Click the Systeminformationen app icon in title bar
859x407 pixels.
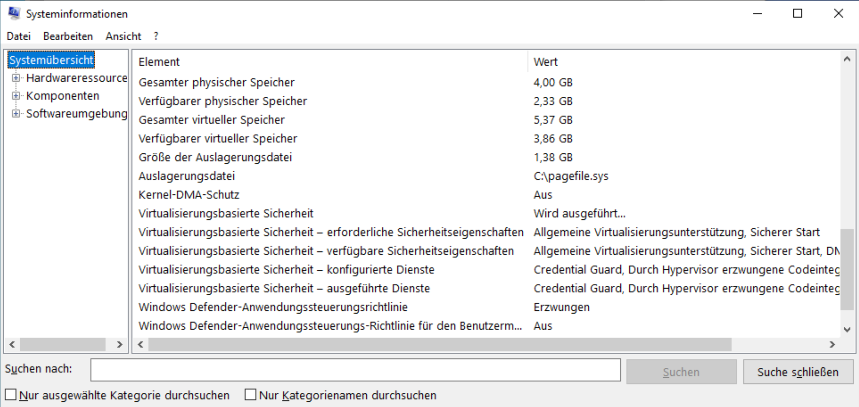14,14
